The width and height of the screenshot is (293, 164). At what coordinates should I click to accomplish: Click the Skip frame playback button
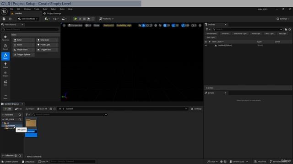pos(80,19)
